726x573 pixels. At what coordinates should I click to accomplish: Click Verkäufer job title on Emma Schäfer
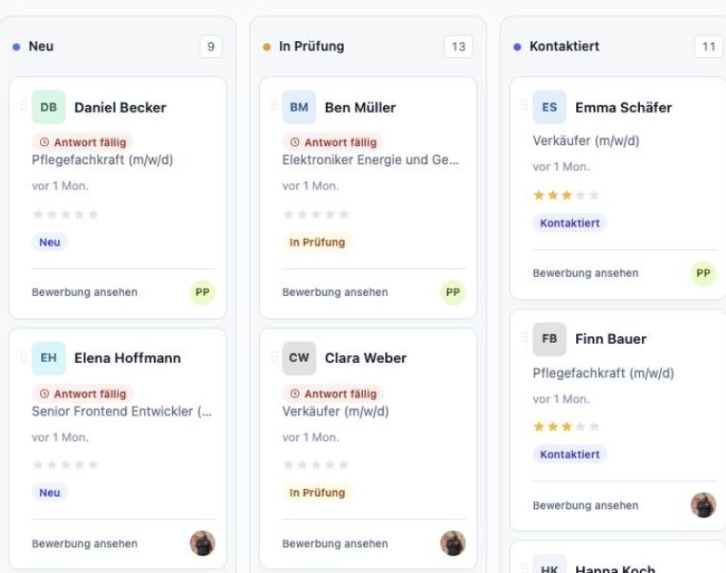587,140
